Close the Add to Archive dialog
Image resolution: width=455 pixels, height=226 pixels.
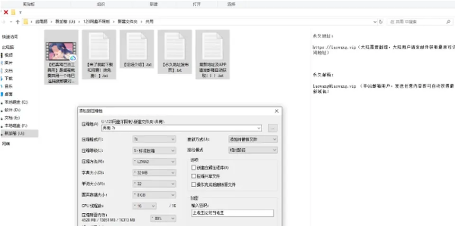tap(276, 111)
